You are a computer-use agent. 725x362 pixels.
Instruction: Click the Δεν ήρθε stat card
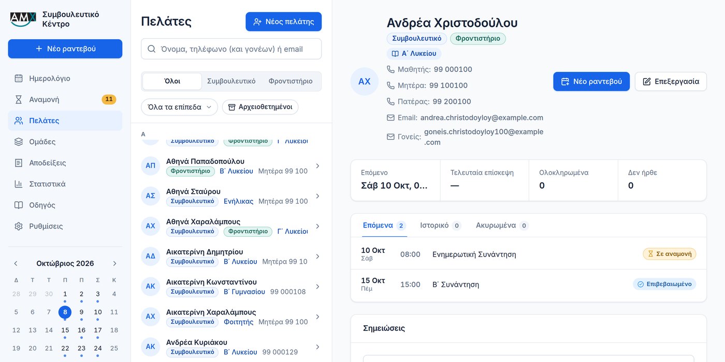tap(662, 180)
